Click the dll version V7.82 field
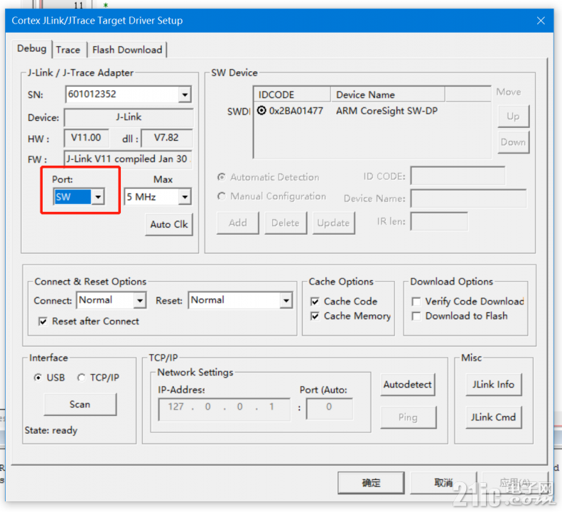 167,138
